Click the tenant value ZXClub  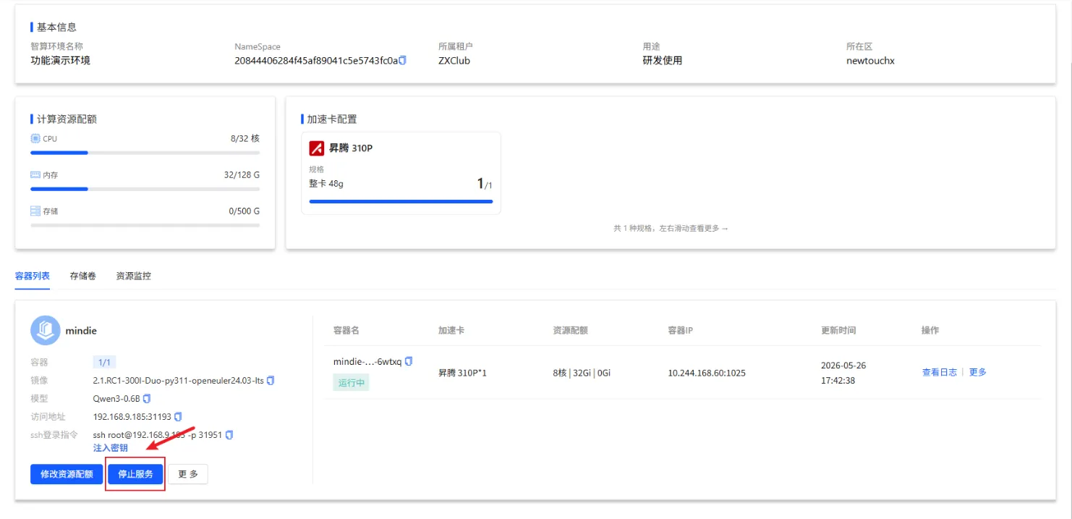(454, 61)
